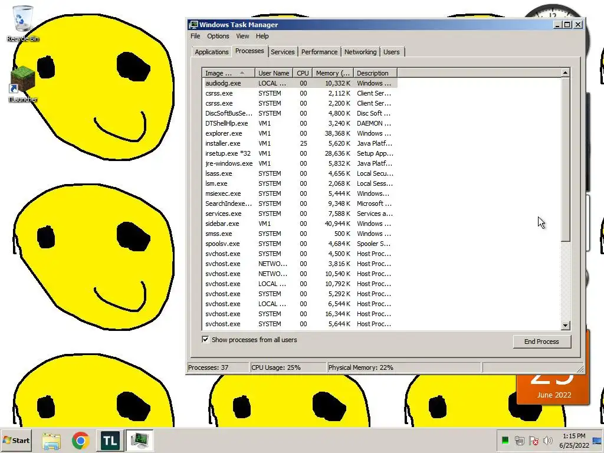Toggle Show processes from all users
The height and width of the screenshot is (453, 604).
click(x=205, y=339)
